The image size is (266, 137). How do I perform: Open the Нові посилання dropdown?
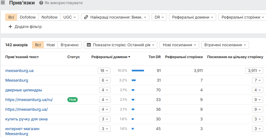pos(179,45)
